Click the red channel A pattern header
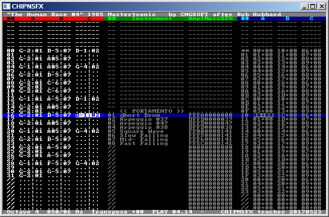The height and width of the screenshot is (217, 329). tap(33, 19)
